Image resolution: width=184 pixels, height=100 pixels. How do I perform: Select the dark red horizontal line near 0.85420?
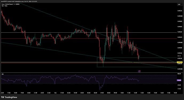tap(89, 38)
